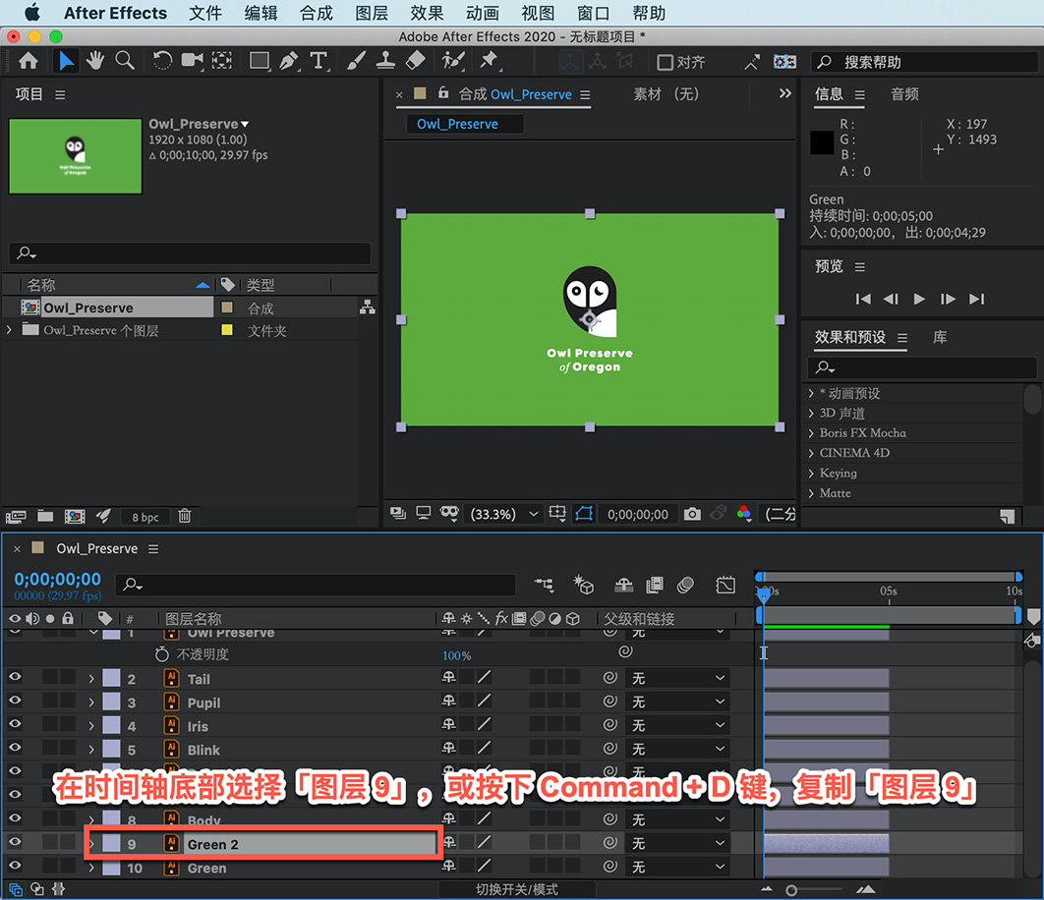Image resolution: width=1044 pixels, height=900 pixels.
Task: Create new folder in Project panel
Action: point(45,517)
